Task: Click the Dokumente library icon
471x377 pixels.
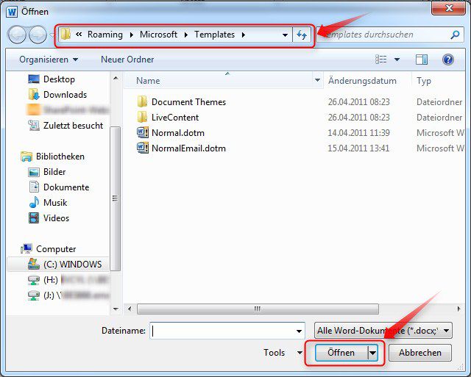Action: coord(34,187)
